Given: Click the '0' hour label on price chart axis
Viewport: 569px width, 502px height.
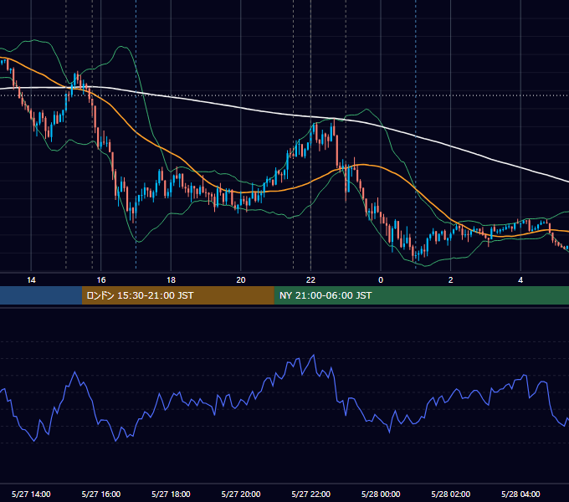Looking at the screenshot, I should 381,280.
